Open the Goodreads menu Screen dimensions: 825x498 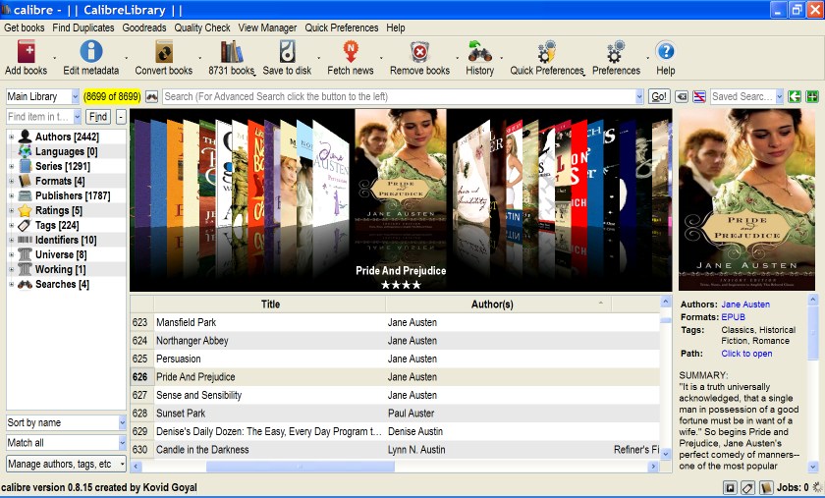pos(144,28)
